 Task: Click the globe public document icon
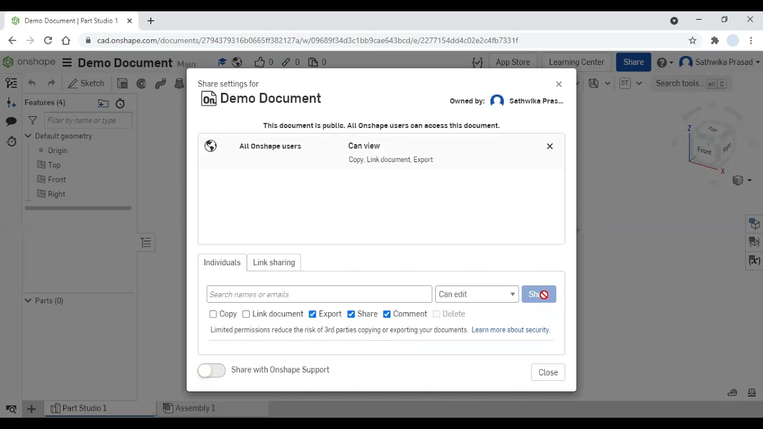237,62
